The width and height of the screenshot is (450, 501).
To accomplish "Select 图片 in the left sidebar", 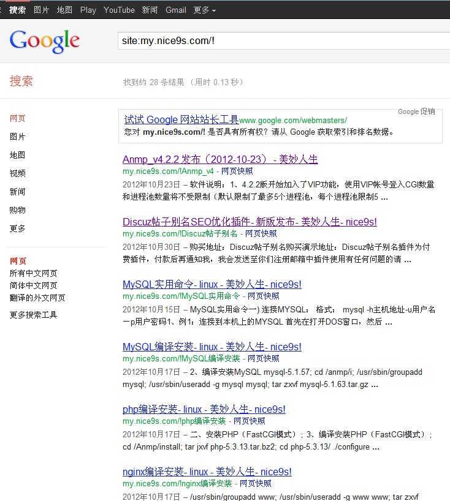I will click(x=17, y=137).
